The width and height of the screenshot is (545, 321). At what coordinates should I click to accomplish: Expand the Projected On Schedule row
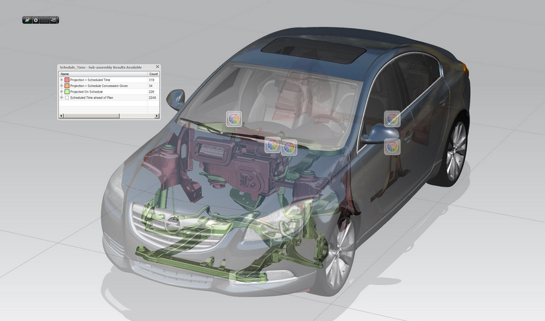tap(61, 92)
